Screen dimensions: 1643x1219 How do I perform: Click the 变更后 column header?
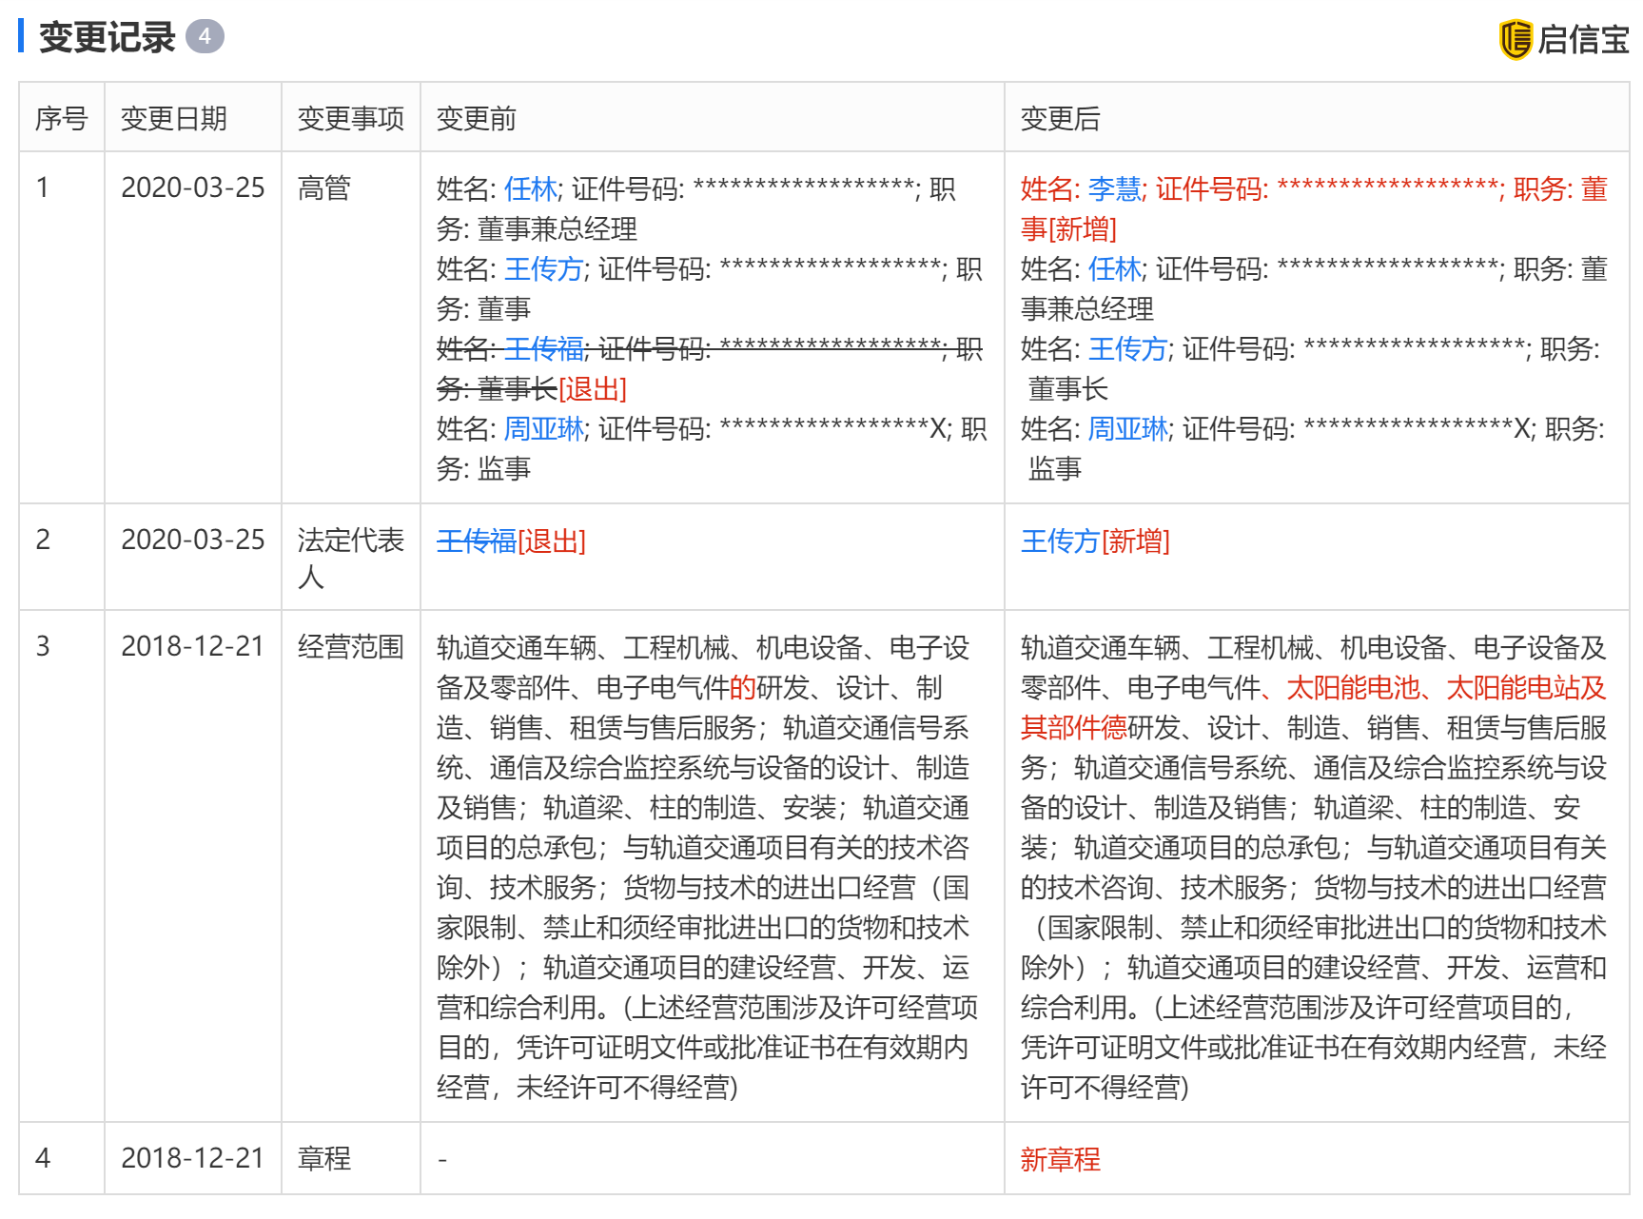(x=1060, y=118)
